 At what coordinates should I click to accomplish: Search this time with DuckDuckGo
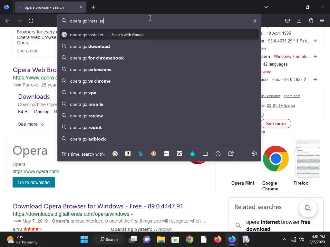154,154
